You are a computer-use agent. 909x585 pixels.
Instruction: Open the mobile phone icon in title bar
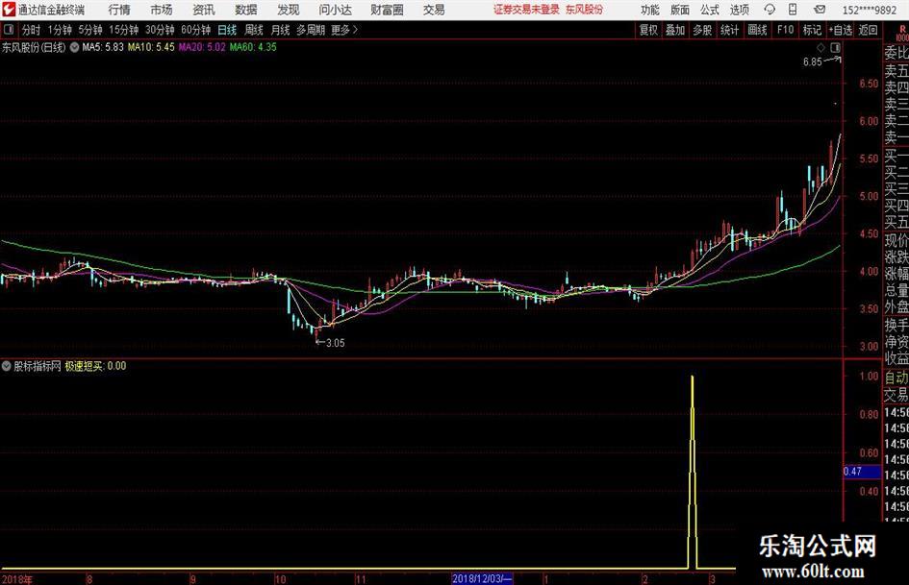pyautogui.click(x=793, y=10)
